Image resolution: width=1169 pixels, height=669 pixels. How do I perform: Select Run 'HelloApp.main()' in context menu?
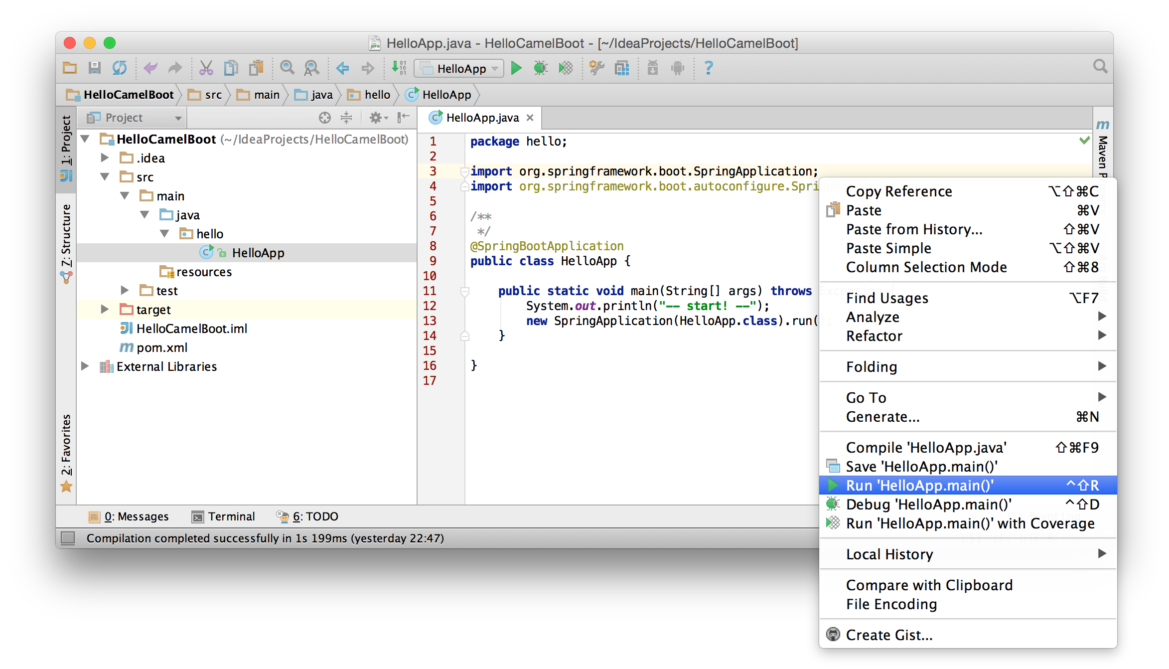click(x=919, y=485)
